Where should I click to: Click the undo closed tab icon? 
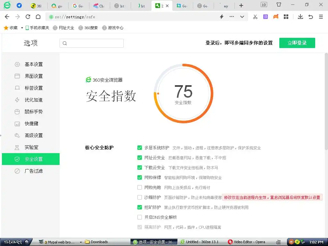[x=311, y=17]
